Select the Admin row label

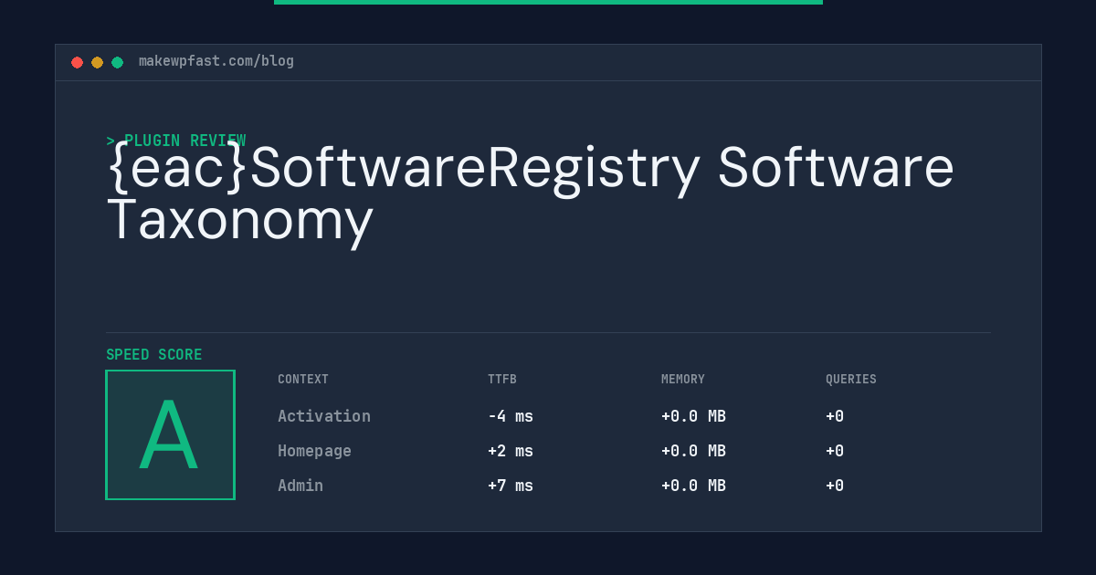pyautogui.click(x=300, y=486)
